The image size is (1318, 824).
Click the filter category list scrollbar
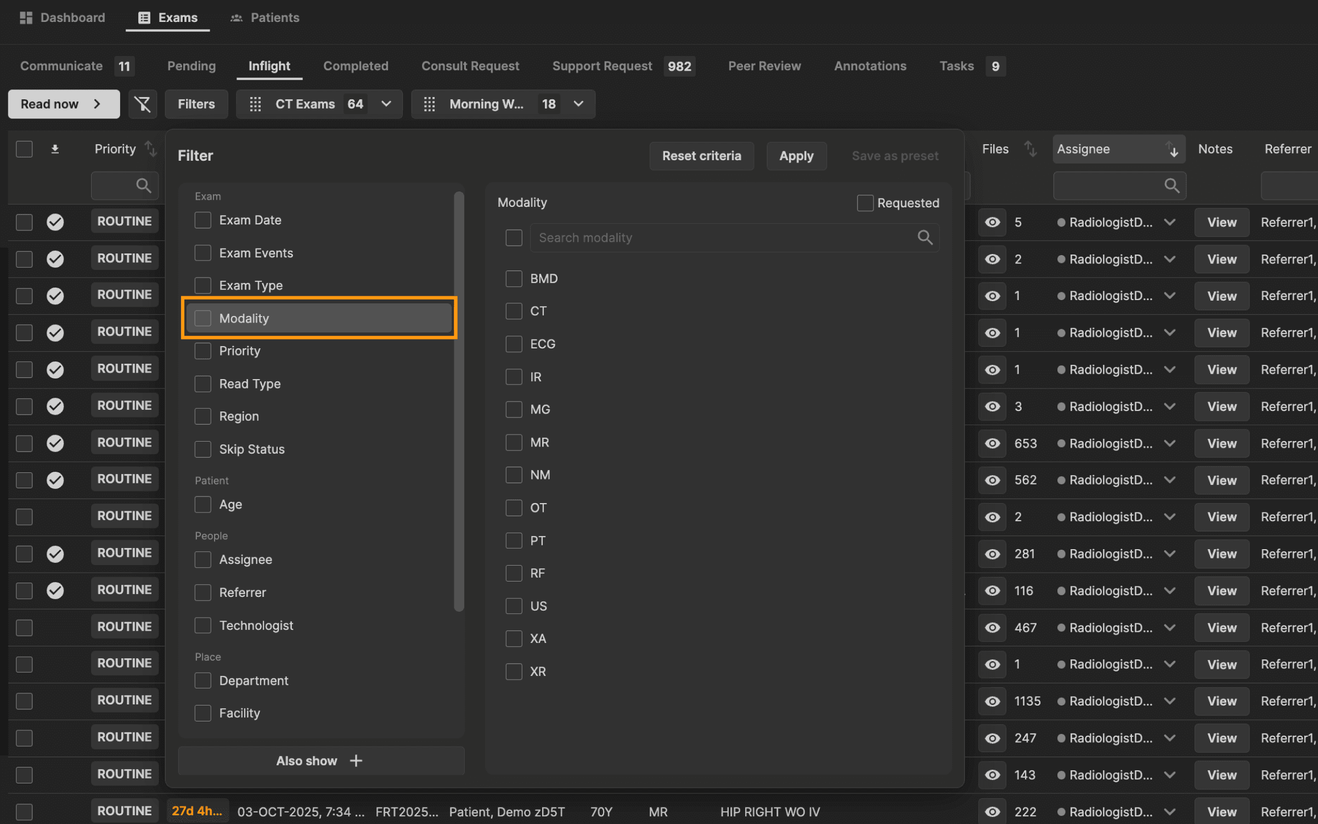click(x=459, y=400)
